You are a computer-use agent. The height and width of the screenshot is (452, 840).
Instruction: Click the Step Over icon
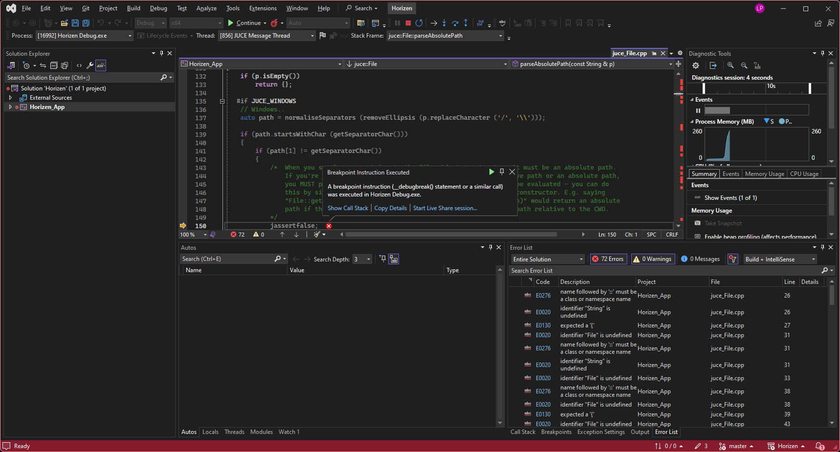pyautogui.click(x=455, y=23)
